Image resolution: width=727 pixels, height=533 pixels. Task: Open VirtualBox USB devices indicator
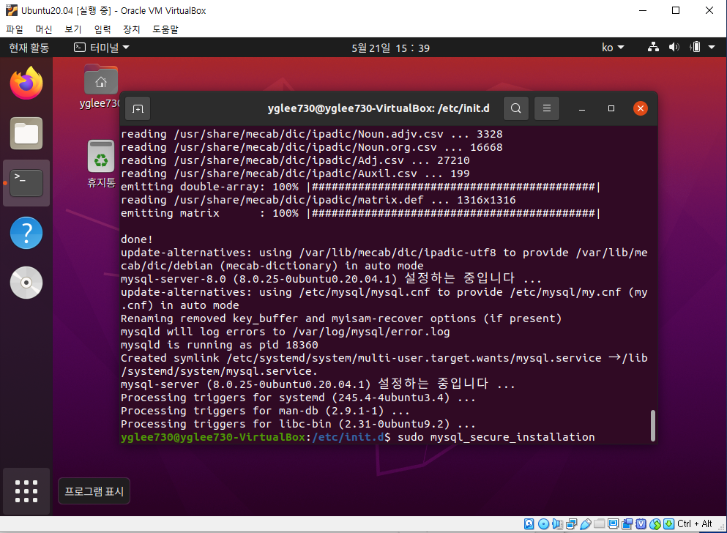point(585,523)
